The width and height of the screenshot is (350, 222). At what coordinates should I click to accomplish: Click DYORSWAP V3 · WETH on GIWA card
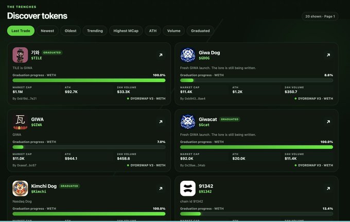pyautogui.click(x=146, y=165)
